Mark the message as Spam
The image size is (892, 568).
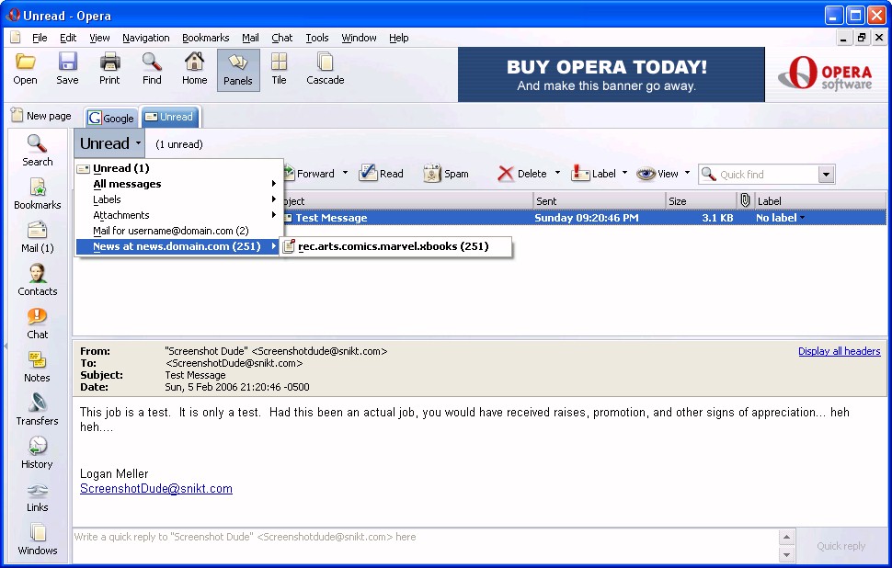[x=446, y=174]
